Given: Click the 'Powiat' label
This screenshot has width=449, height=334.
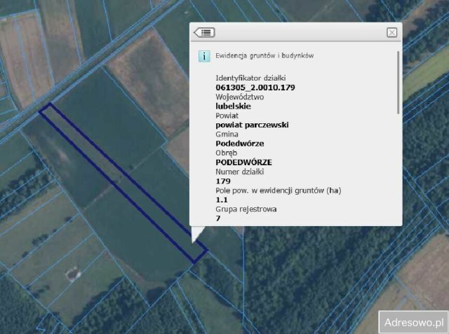Looking at the screenshot, I should 227,116.
